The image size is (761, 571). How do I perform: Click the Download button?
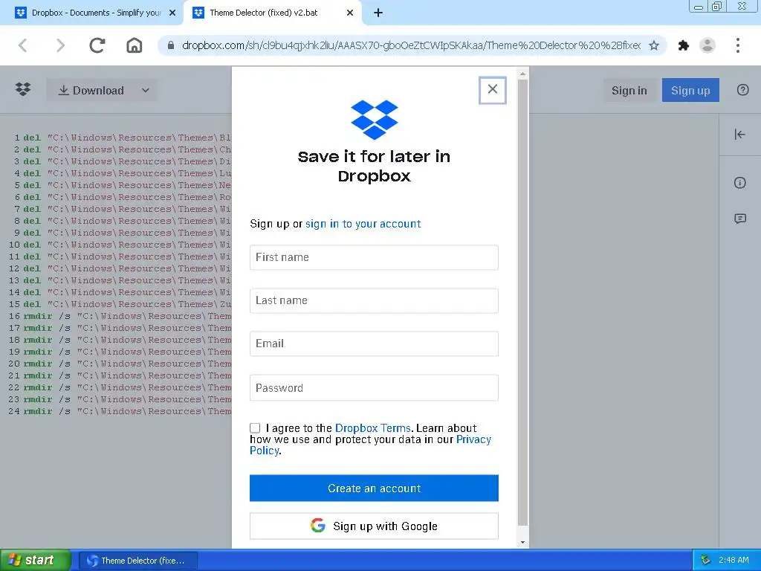pos(91,90)
